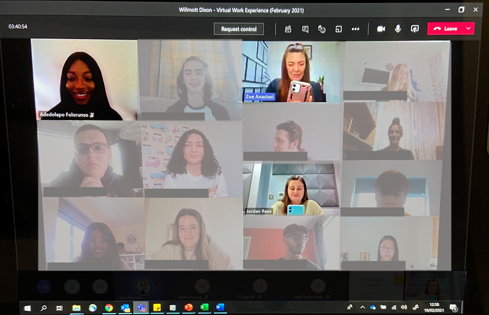
Task: Switch to the Teams taskbar item
Action: point(141,308)
